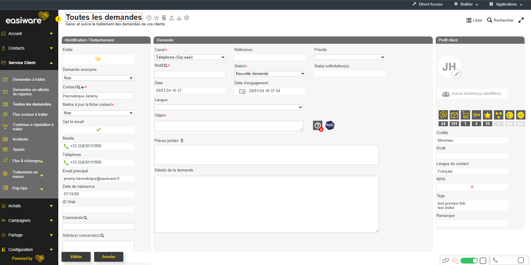Open the Priorité dropdown
Image resolution: width=531 pixels, height=265 pixels.
tap(349, 57)
